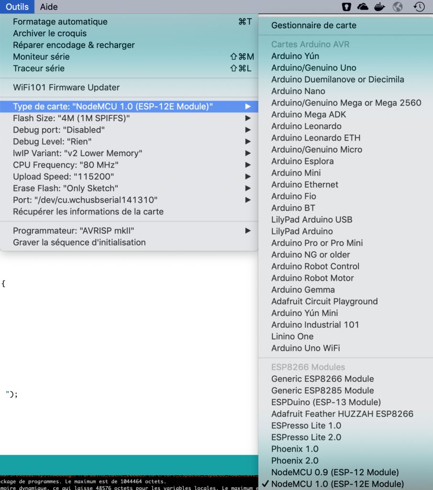Choose ESPresso Lite 2.0
Image resolution: width=433 pixels, height=490 pixels.
(x=345, y=437)
